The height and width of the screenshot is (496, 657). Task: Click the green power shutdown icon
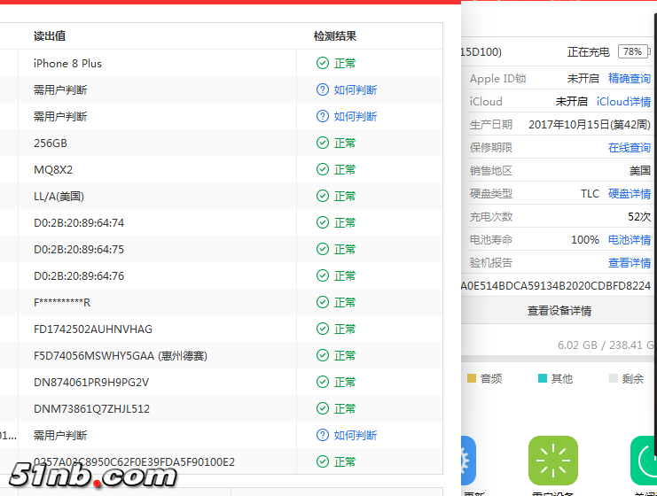pos(645,461)
